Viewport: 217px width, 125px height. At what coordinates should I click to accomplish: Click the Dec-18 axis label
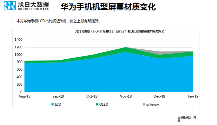click(x=159, y=96)
